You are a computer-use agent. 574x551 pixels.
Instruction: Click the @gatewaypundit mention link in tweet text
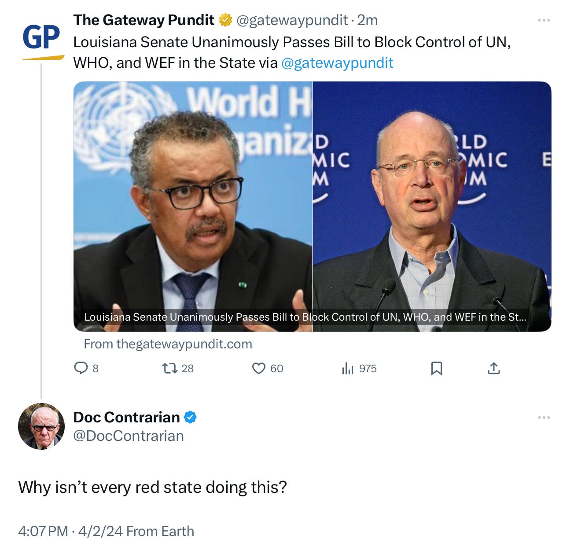pos(337,63)
